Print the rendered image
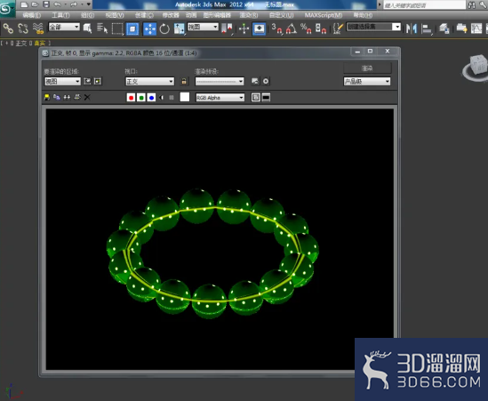 (77, 98)
